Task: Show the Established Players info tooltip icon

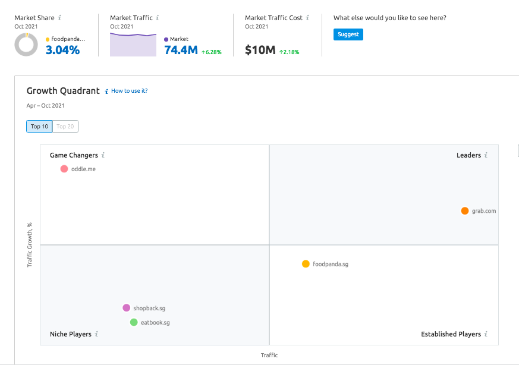Action: 486,334
